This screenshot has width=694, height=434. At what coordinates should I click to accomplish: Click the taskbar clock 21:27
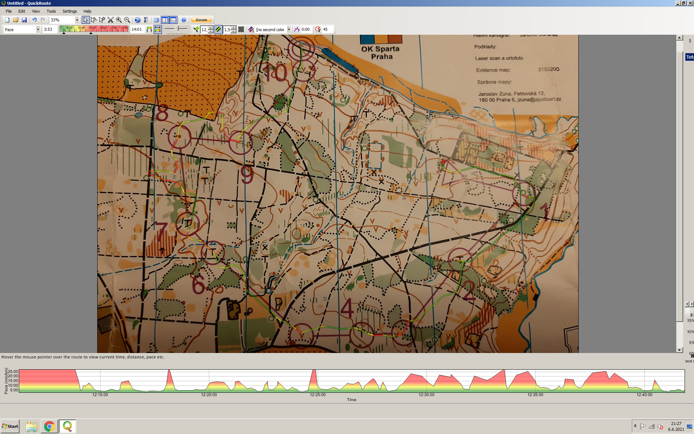pyautogui.click(x=676, y=426)
